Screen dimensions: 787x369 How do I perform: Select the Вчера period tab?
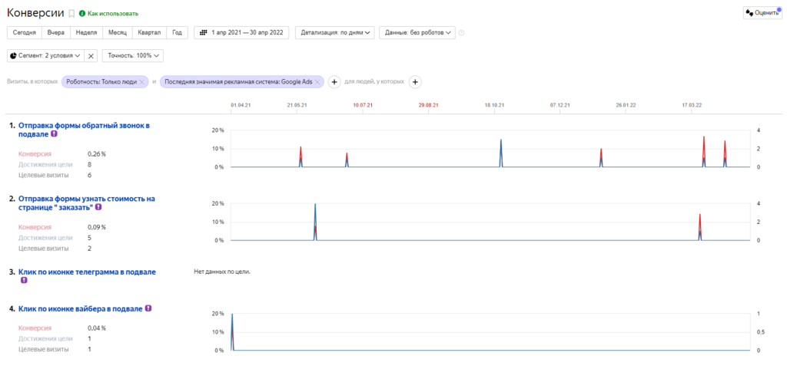pos(56,32)
